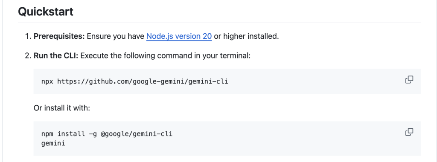Click 'or higher installed' text
The width and height of the screenshot is (437, 162).
[246, 36]
